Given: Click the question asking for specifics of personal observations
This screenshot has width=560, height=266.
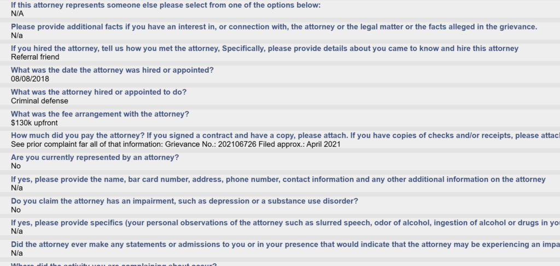Looking at the screenshot, I should pyautogui.click(x=284, y=223).
